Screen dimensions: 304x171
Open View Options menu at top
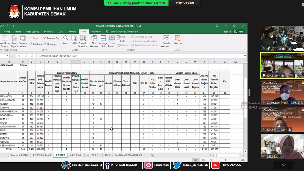click(187, 3)
